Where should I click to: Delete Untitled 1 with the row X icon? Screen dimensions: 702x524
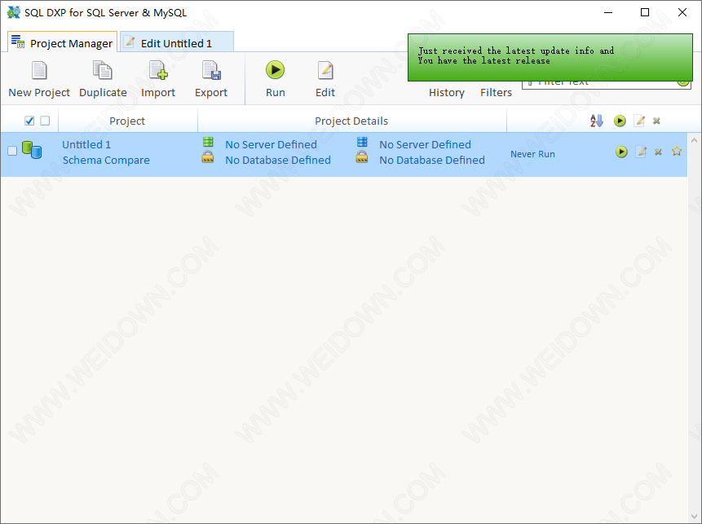[658, 152]
